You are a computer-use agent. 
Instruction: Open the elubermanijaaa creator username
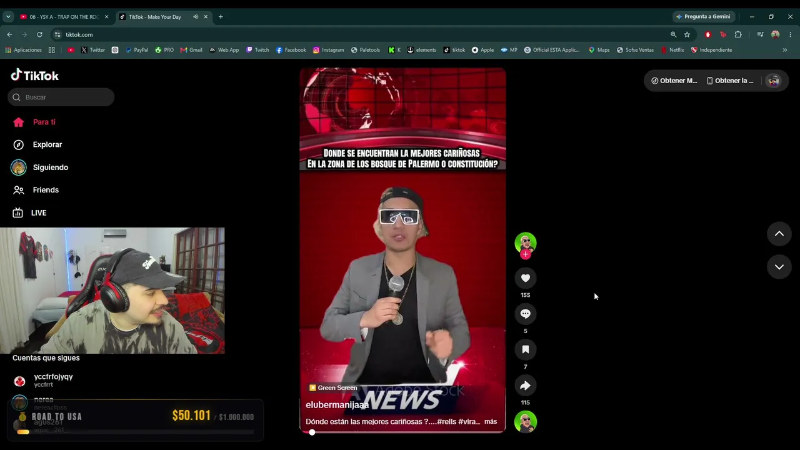point(337,405)
